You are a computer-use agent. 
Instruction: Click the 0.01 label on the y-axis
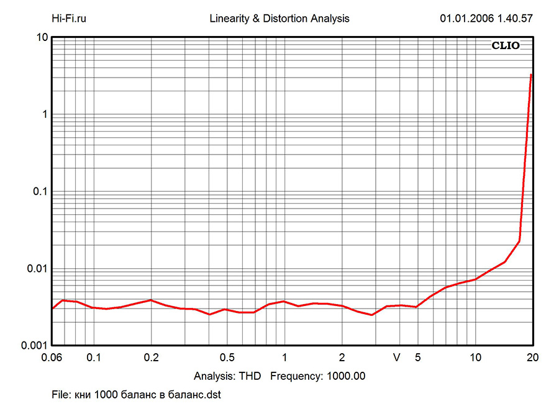(x=38, y=269)
